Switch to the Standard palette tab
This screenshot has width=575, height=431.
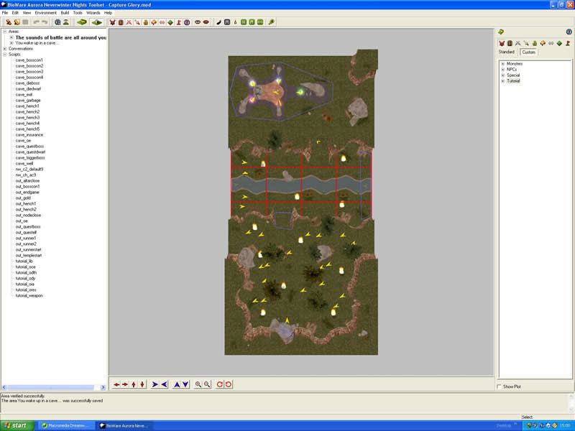pyautogui.click(x=507, y=52)
